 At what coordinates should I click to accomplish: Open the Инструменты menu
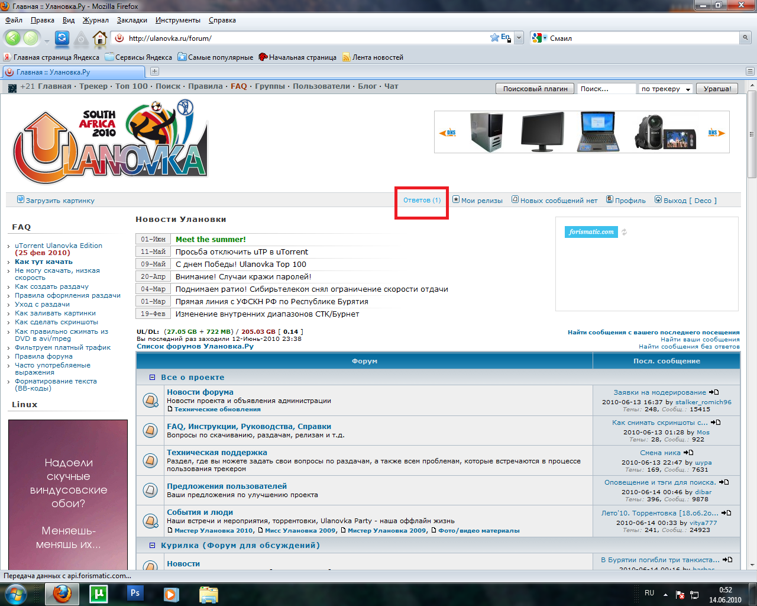tap(177, 20)
